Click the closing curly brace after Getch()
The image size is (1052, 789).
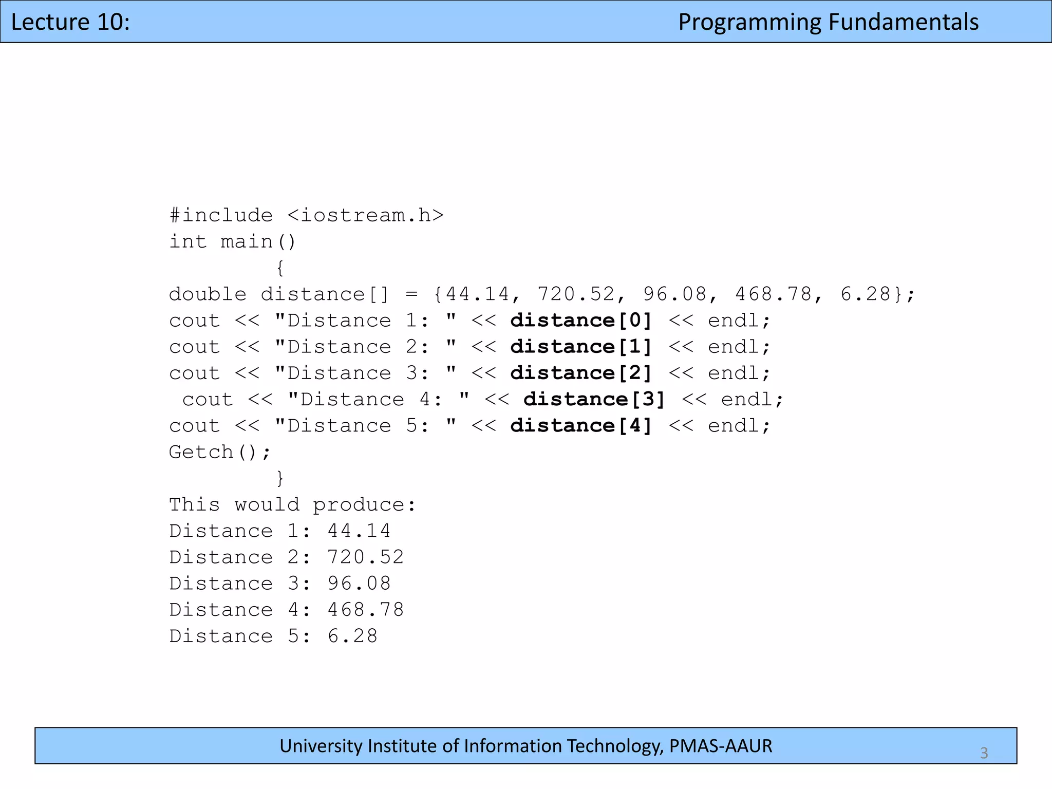click(280, 478)
